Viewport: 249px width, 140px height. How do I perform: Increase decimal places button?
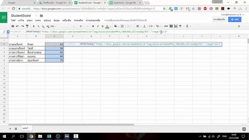point(48,26)
